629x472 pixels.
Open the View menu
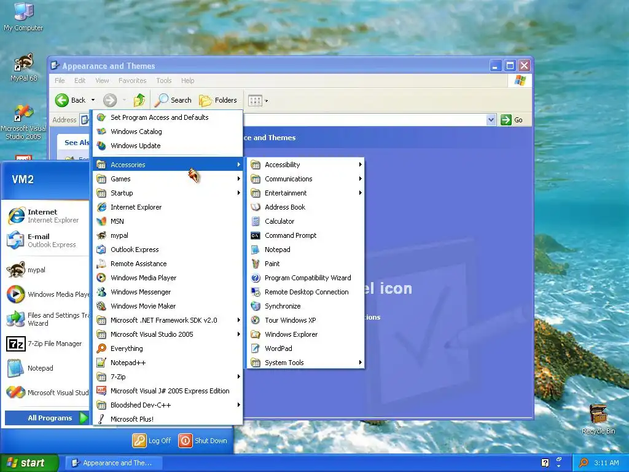(102, 81)
